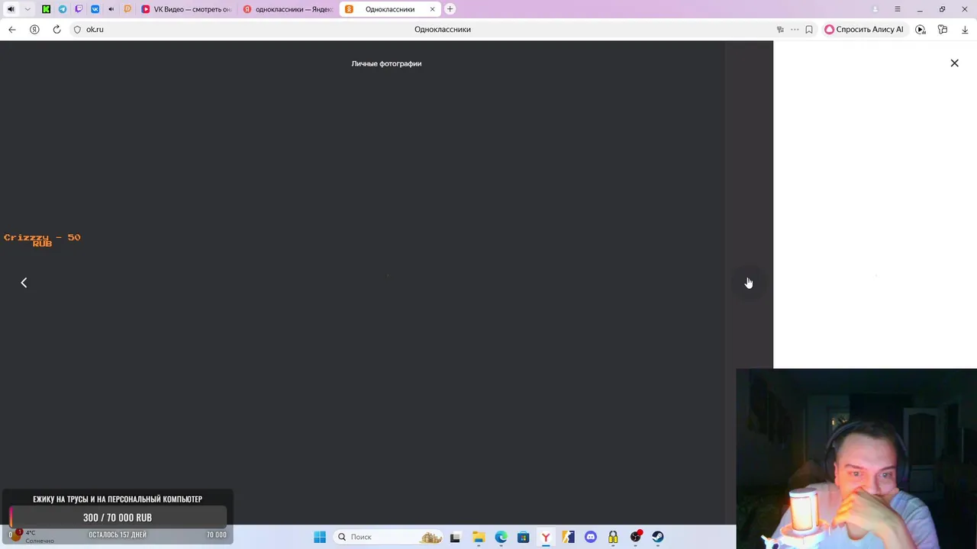977x549 pixels.
Task: Open the browser extensions icon
Action: pyautogui.click(x=943, y=30)
